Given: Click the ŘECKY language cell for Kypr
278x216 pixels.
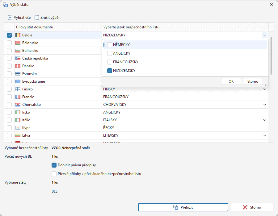Looking at the screenshot, I should [185, 128].
